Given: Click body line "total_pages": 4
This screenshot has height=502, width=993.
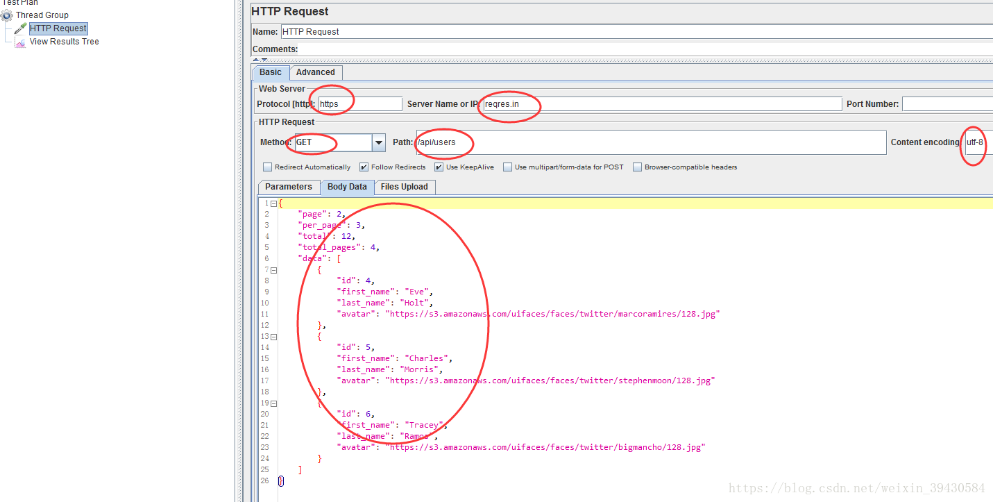Looking at the screenshot, I should pos(339,248).
